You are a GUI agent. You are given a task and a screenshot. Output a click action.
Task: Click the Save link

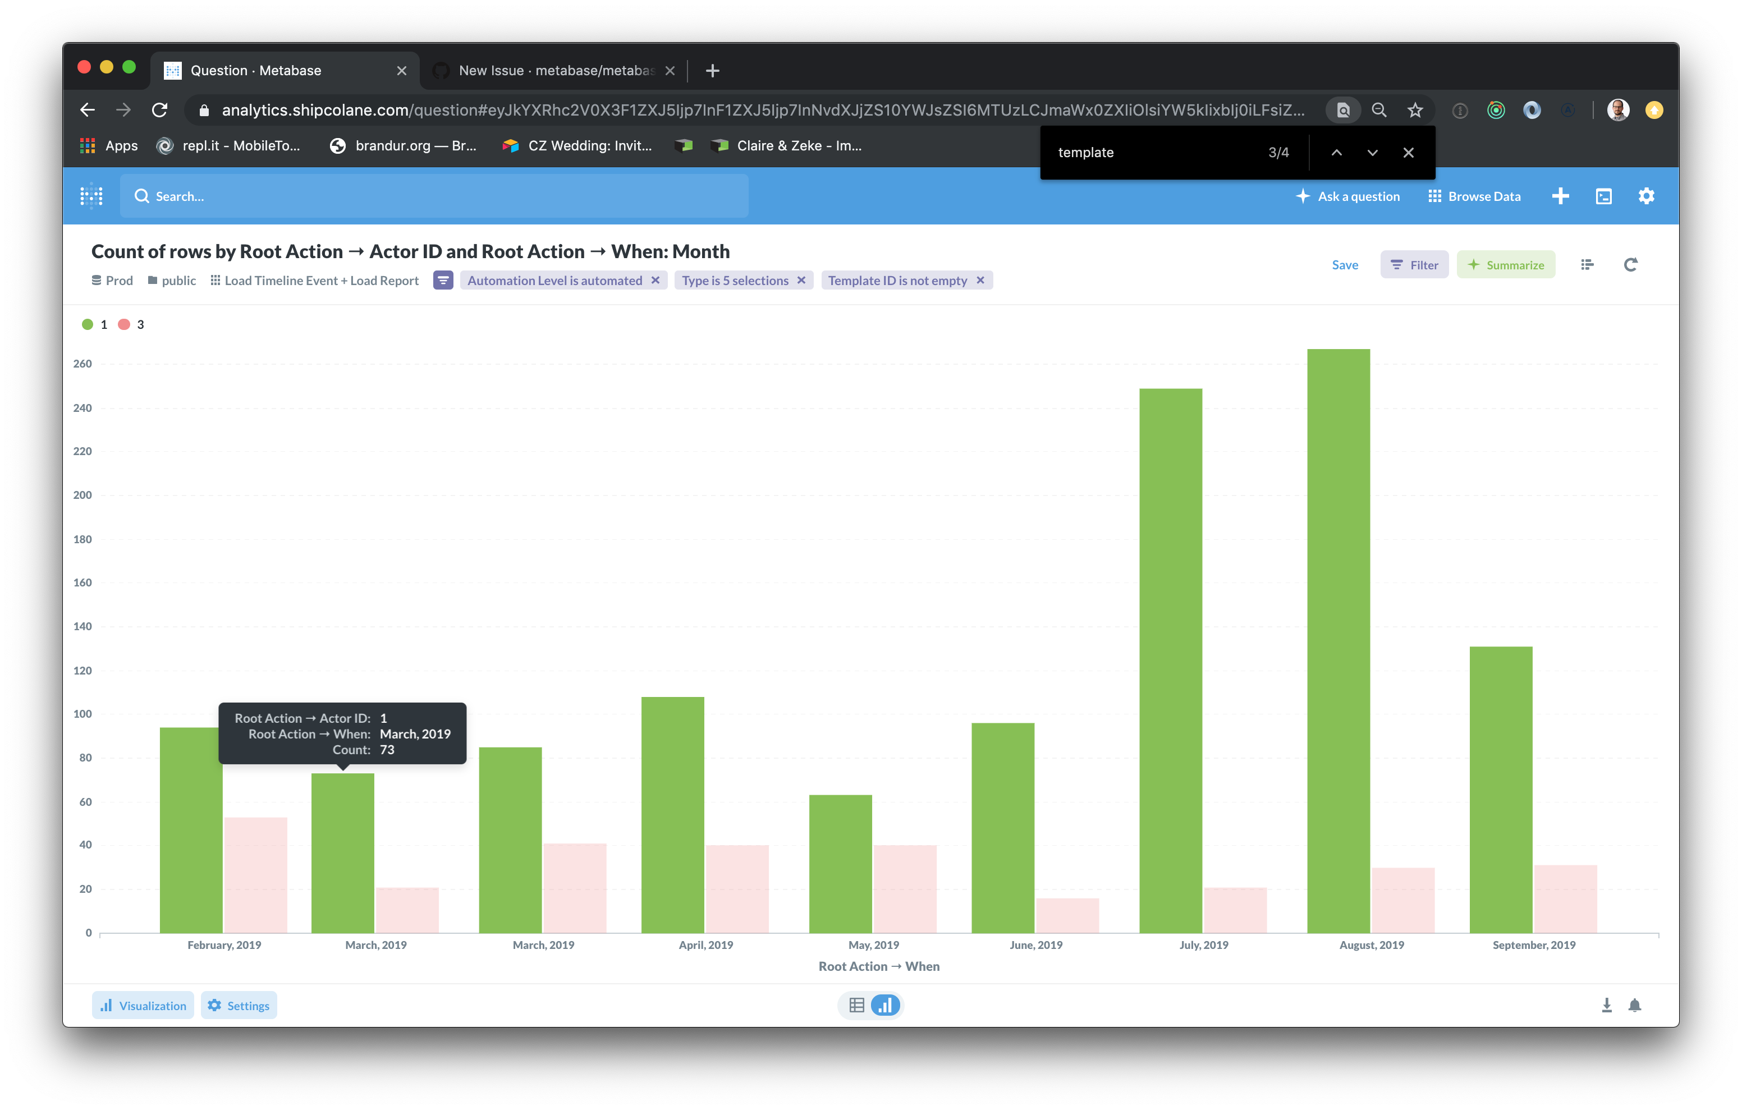pos(1344,265)
